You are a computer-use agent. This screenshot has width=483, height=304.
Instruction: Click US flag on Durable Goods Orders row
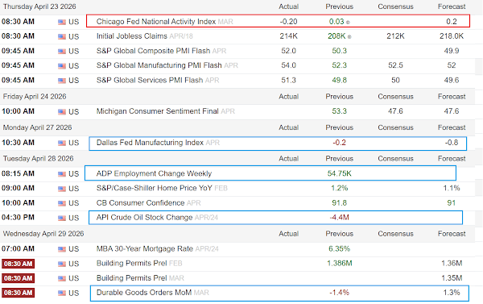tap(62, 294)
